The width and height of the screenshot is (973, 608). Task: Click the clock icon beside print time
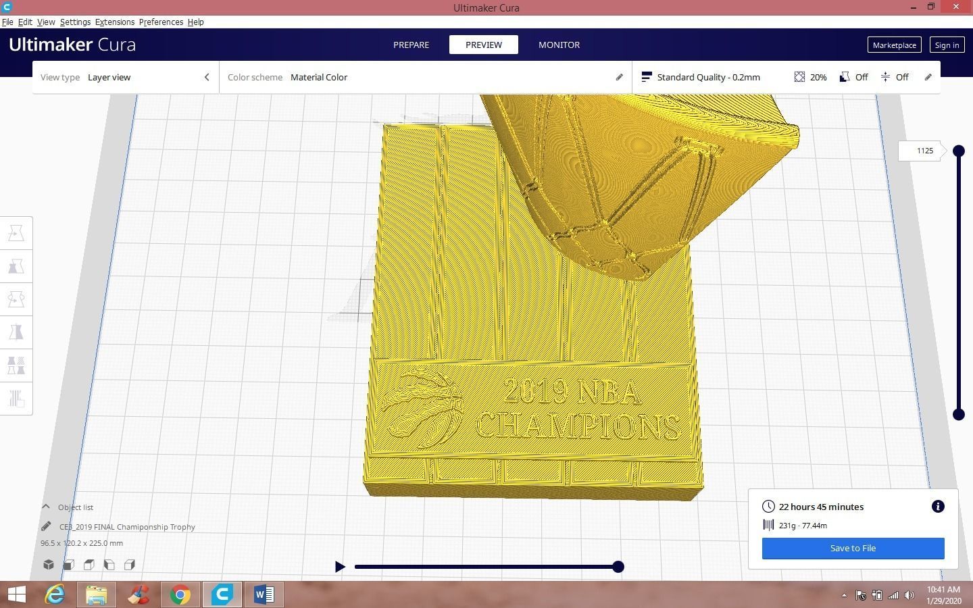point(768,507)
